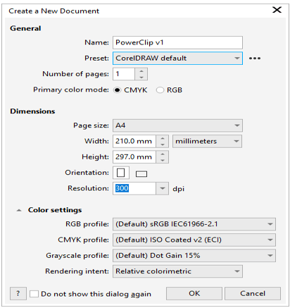Viewport: 290px width, 308px height.
Task: Click the Primary color mode label
Action: [x=71, y=90]
